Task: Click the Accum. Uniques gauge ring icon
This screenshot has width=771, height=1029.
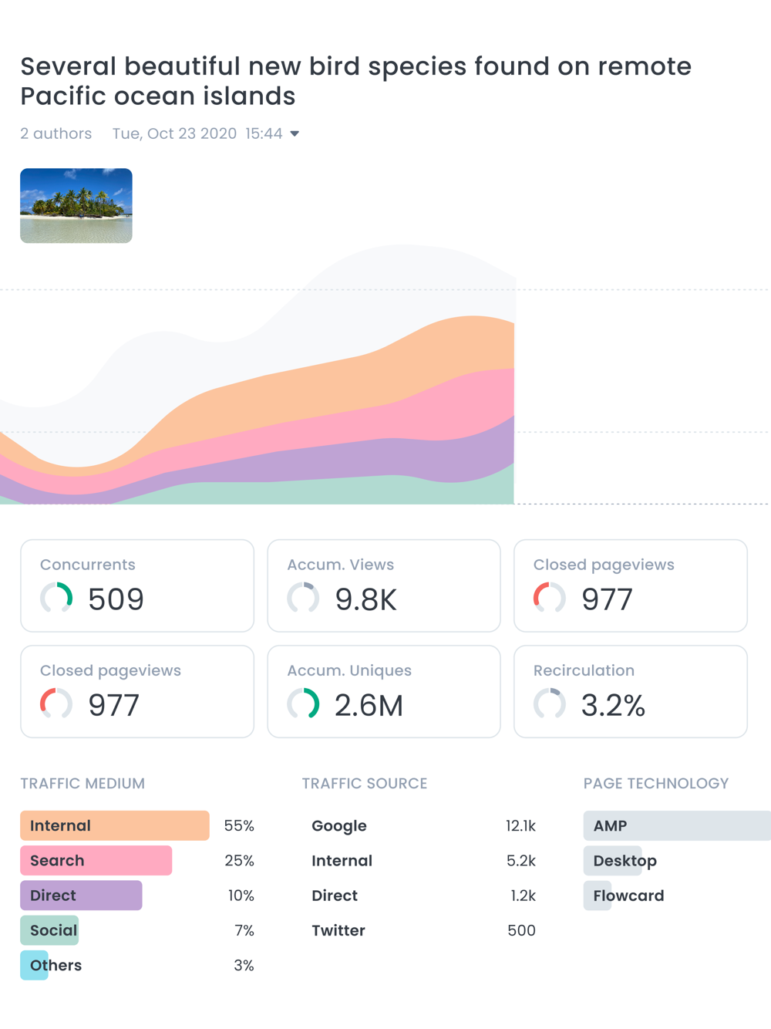Action: (303, 703)
